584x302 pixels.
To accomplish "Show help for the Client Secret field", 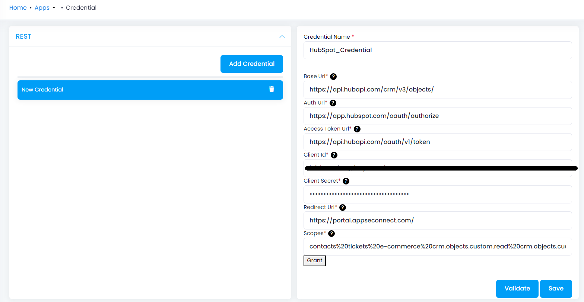I will (x=346, y=181).
